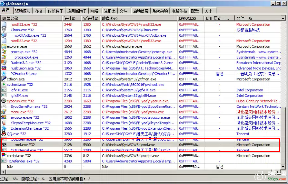The width and height of the screenshot is (288, 184).
Task: Click the Radmin3.2.exe icon
Action: point(4,63)
